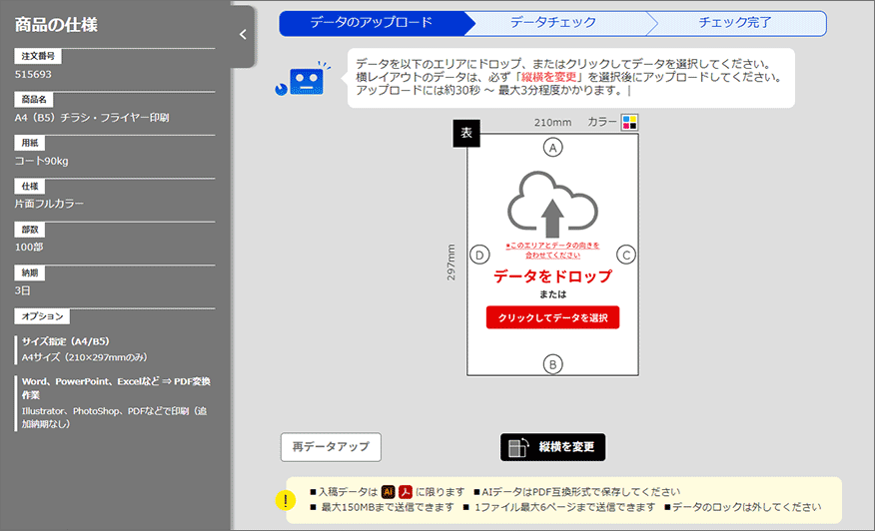Click the チェック完了 step tab
875x531 pixels.
[735, 23]
